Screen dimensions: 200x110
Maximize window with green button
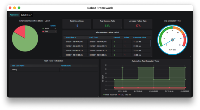coord(19,8)
